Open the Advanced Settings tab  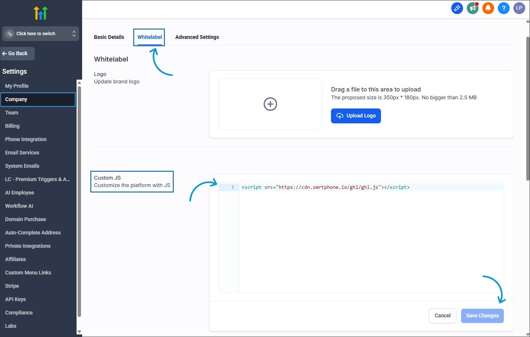(197, 37)
